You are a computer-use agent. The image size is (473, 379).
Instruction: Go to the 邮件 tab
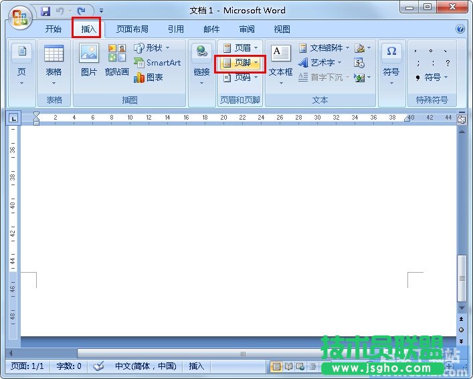[x=211, y=29]
